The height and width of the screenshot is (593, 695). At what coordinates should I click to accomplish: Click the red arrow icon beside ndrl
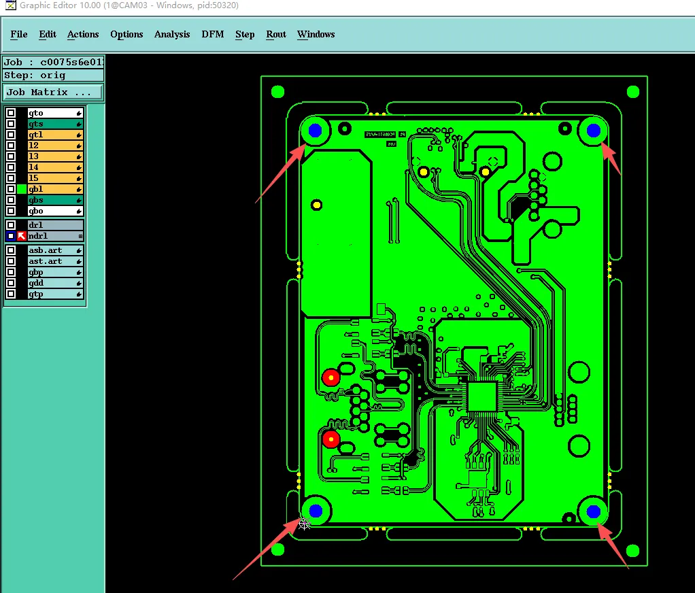pyautogui.click(x=22, y=236)
